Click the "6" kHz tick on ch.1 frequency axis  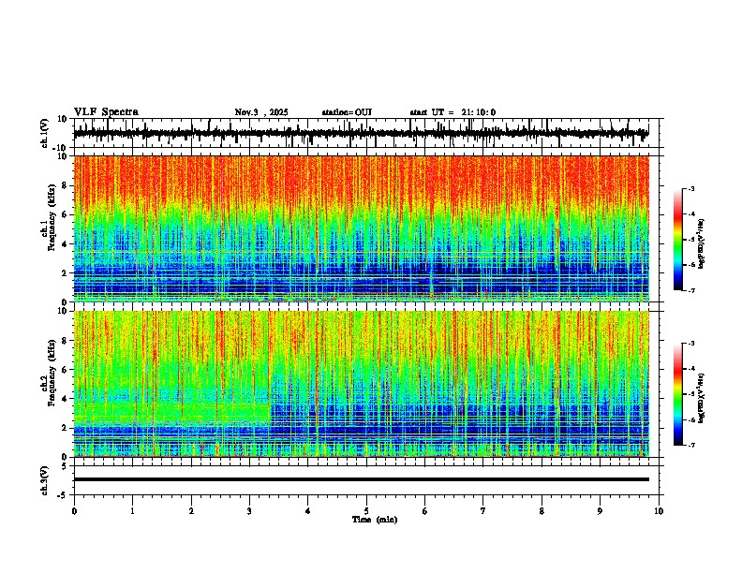(65, 215)
